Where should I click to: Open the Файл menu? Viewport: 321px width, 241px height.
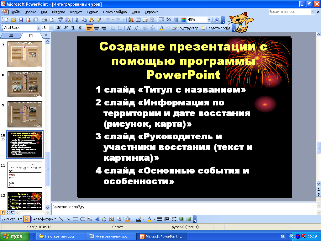click(15, 12)
